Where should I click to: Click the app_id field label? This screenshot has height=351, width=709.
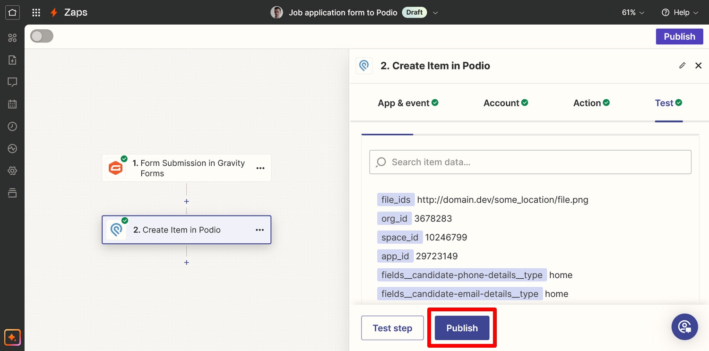coord(395,257)
